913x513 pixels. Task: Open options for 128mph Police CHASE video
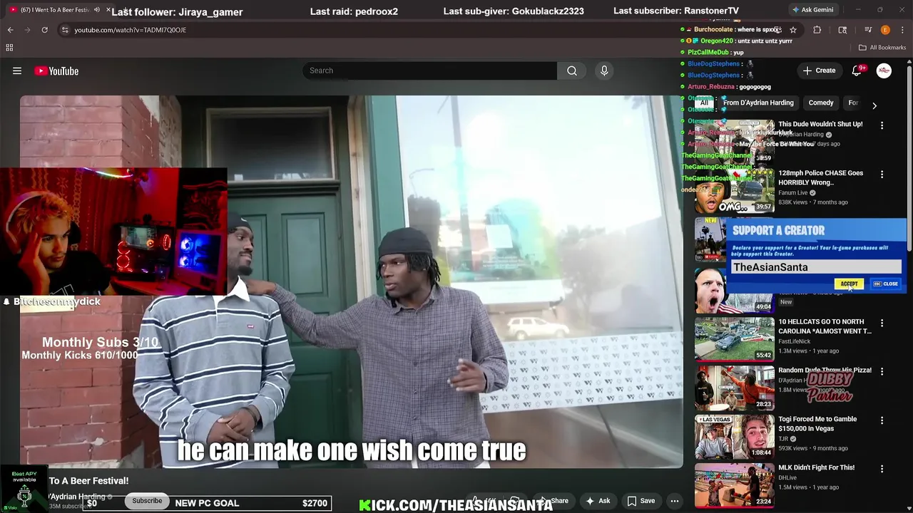[x=882, y=175]
